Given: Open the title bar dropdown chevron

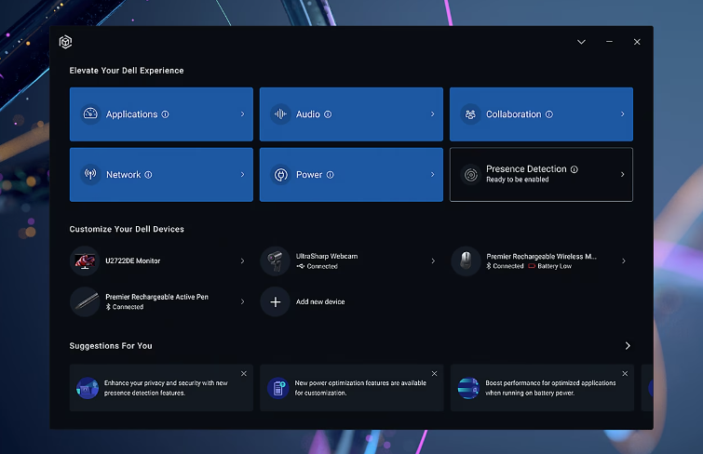Looking at the screenshot, I should pos(582,42).
